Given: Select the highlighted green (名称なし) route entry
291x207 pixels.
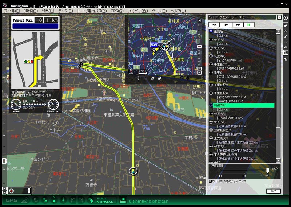Looking at the screenshot, I should [243, 105].
